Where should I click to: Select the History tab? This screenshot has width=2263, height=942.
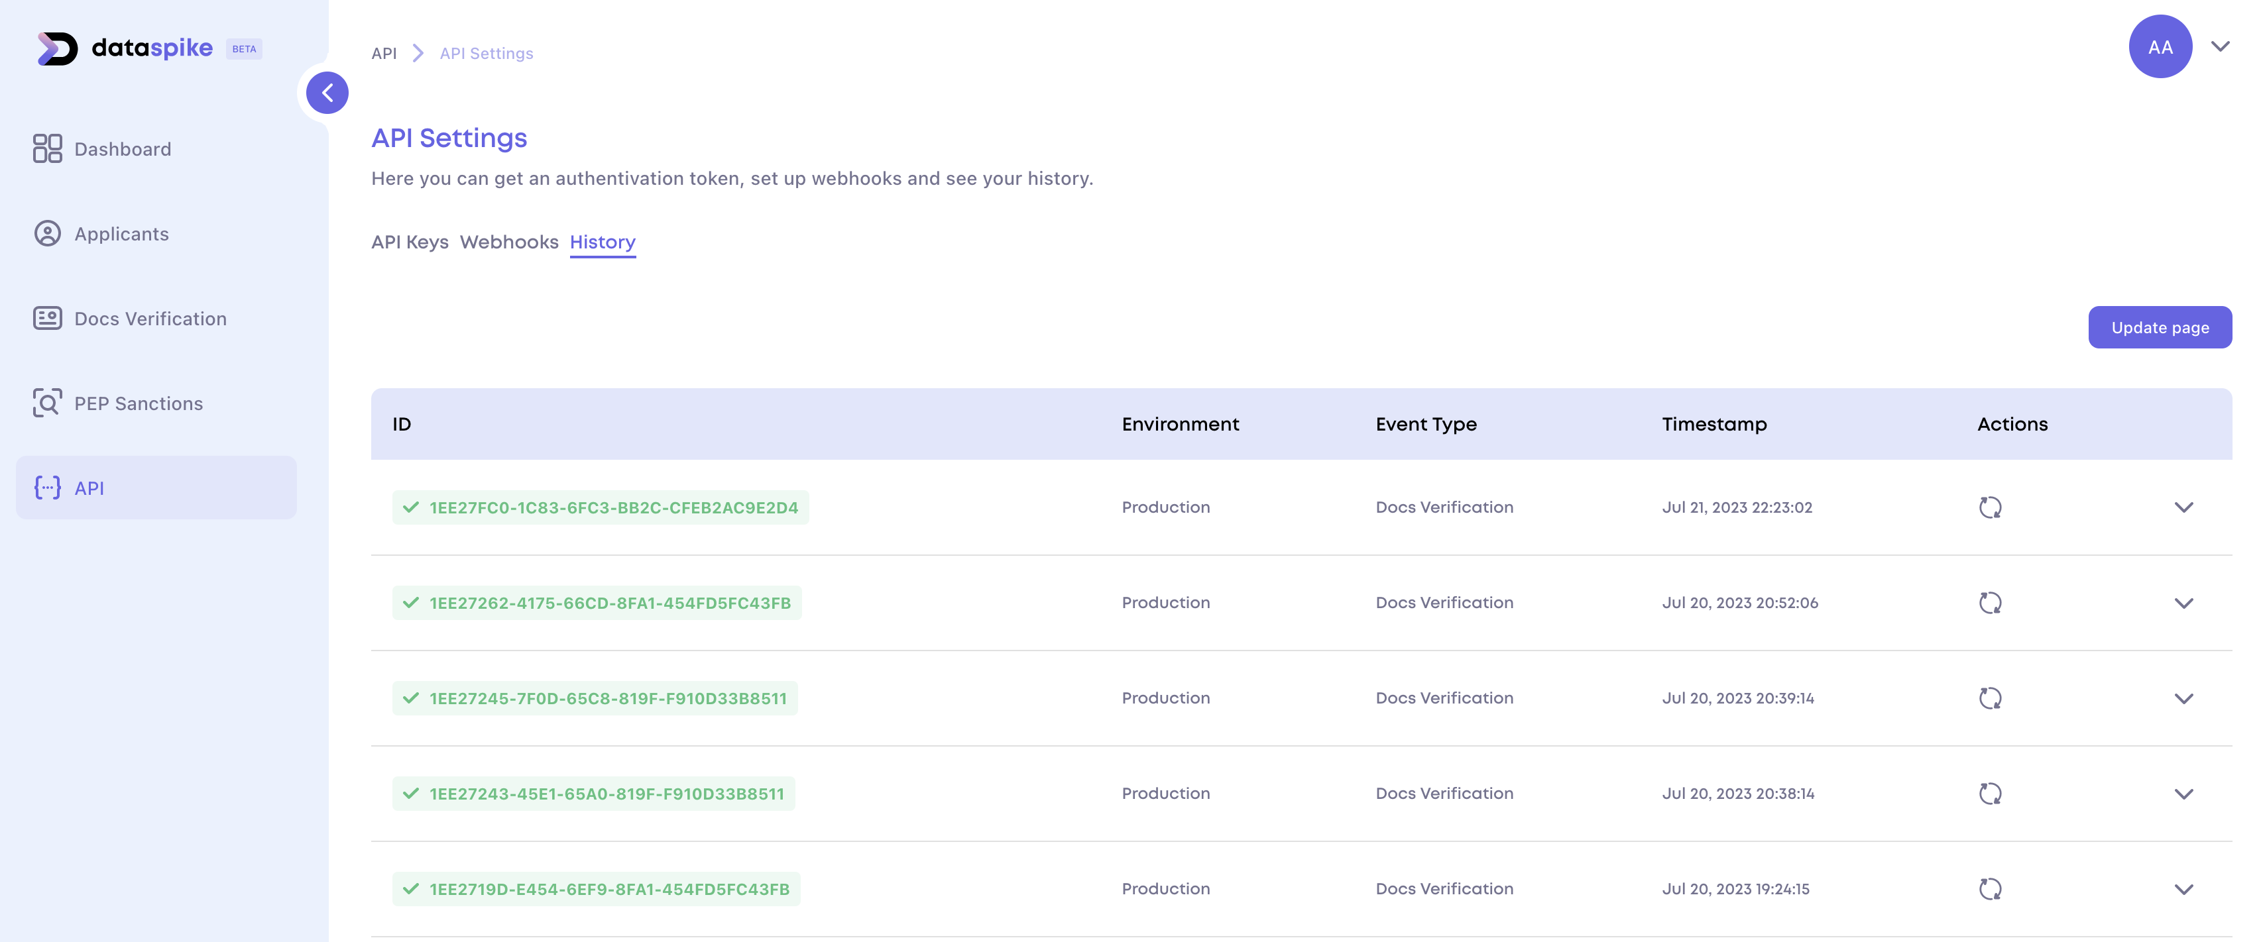[603, 242]
